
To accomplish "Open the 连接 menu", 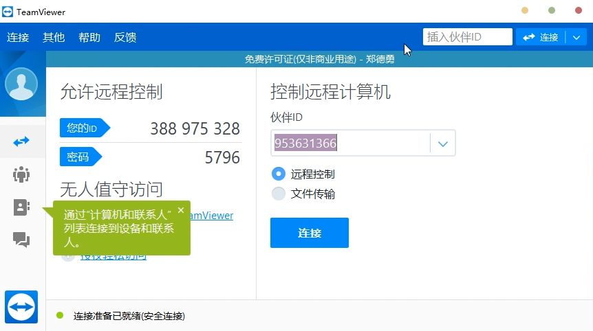I will tap(18, 37).
